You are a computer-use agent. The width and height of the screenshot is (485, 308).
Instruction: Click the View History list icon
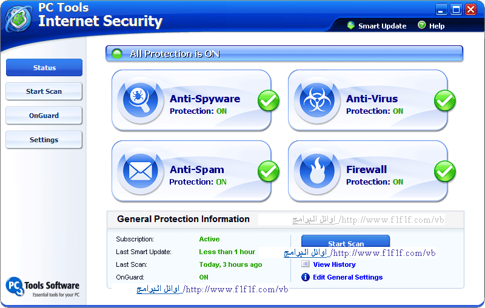pos(306,264)
